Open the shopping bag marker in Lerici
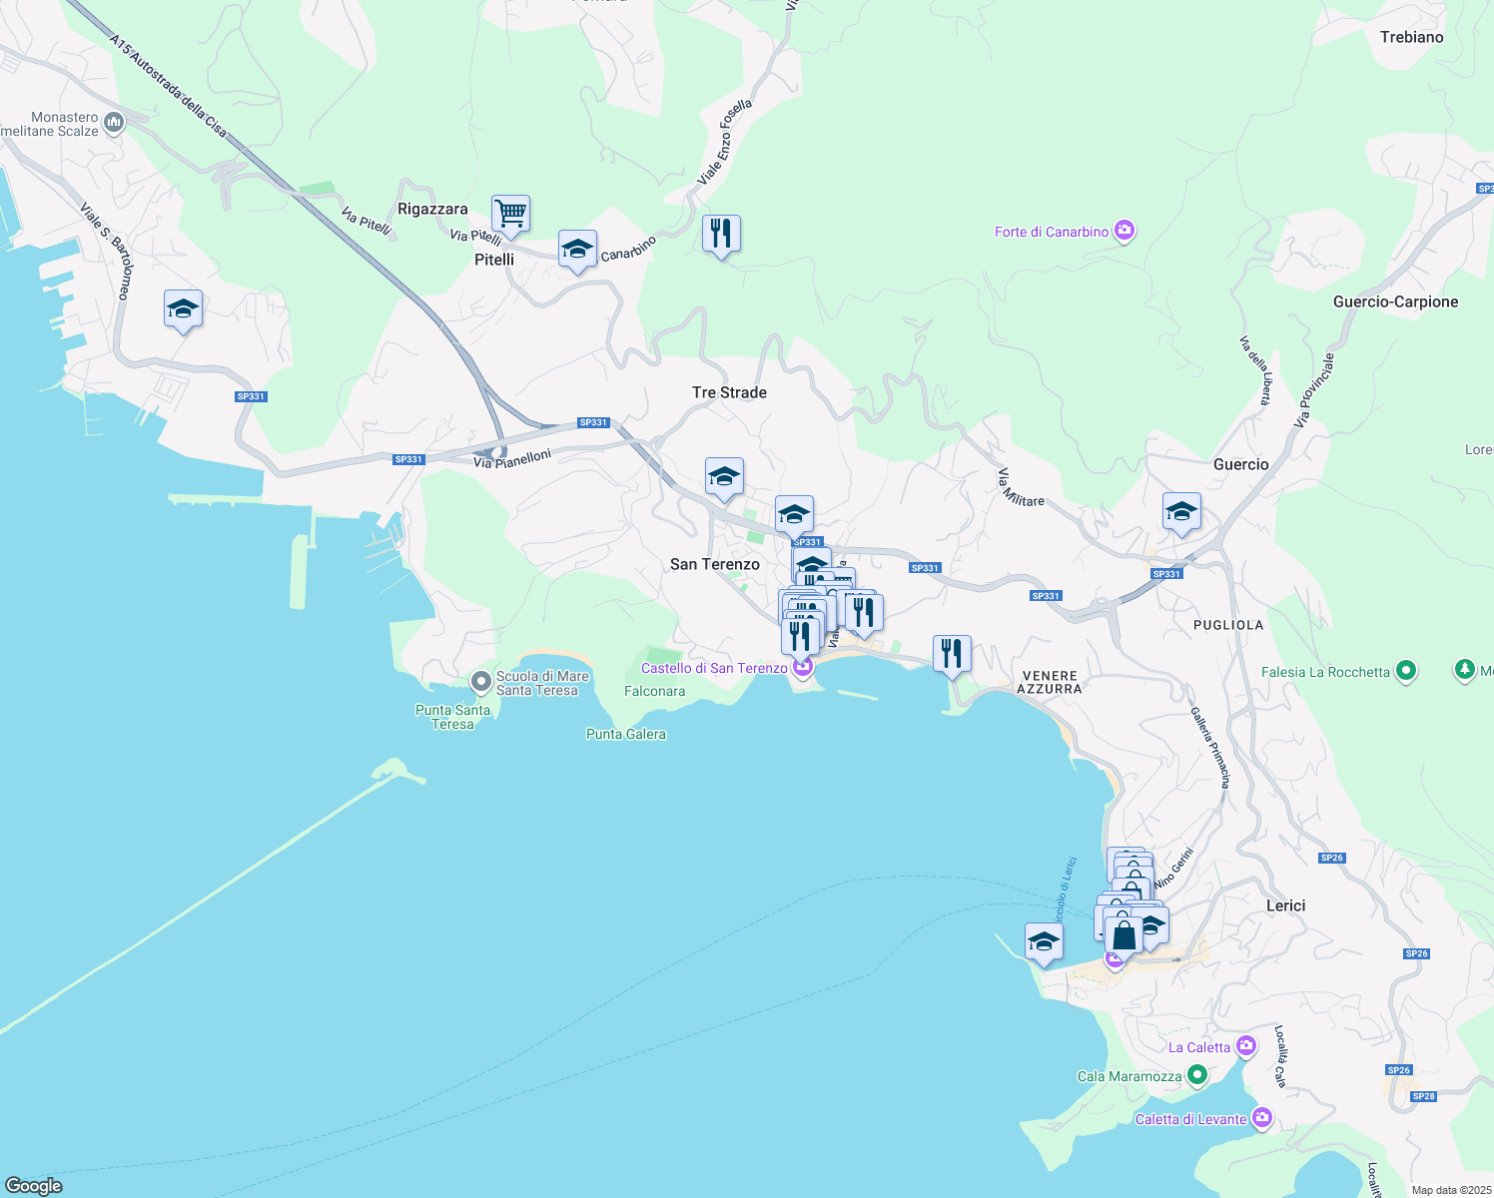 (x=1123, y=935)
